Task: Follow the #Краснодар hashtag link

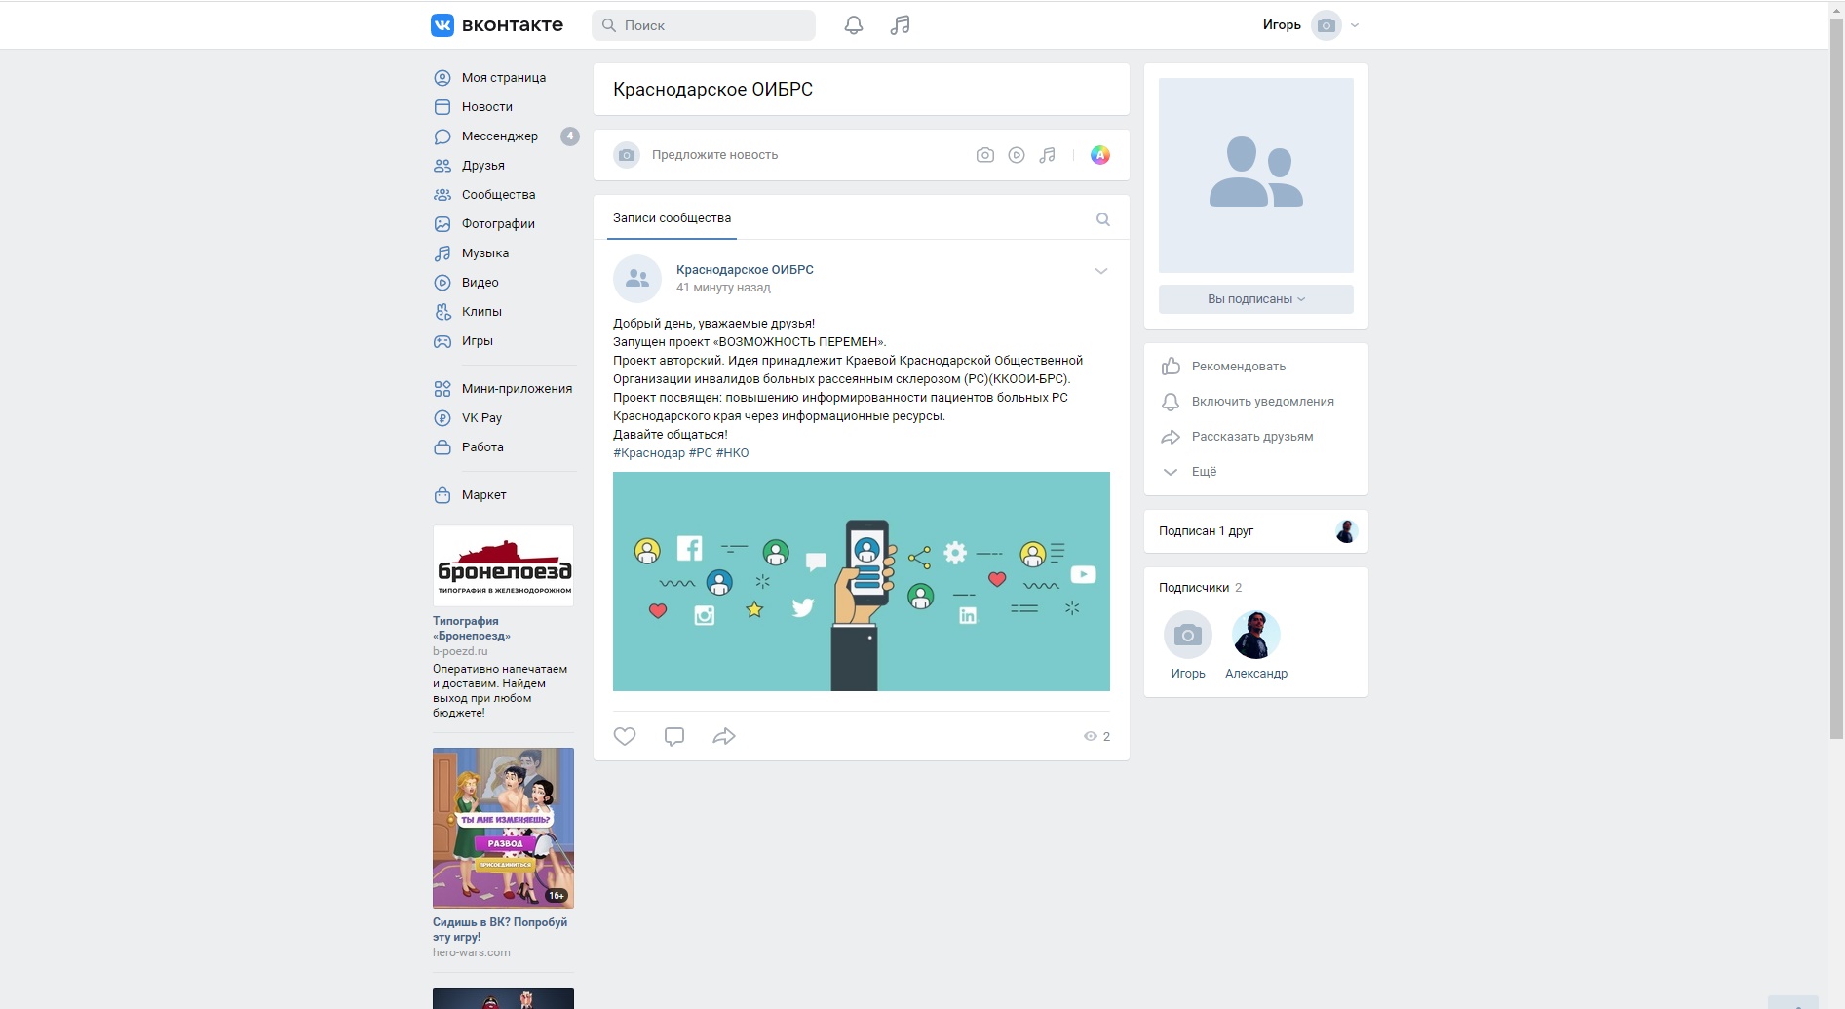Action: (648, 453)
